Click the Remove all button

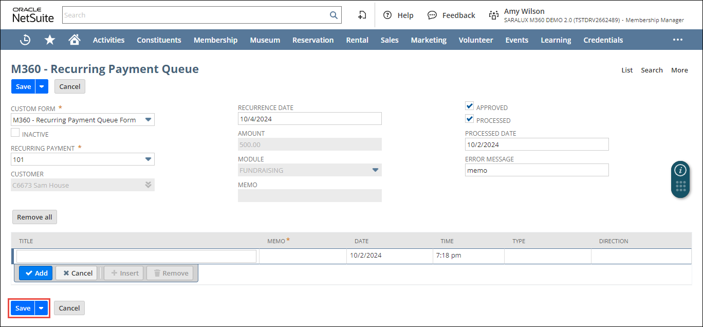click(34, 217)
